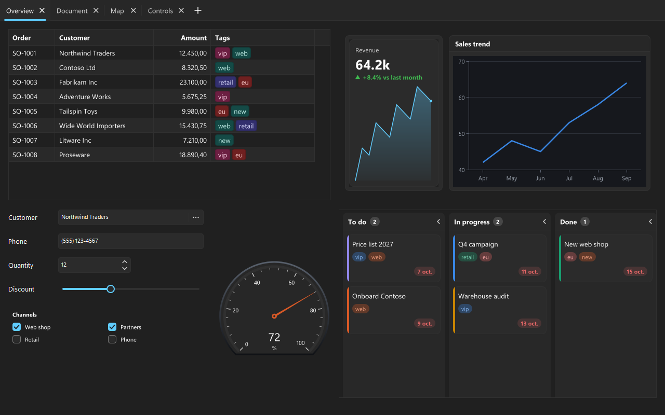This screenshot has height=415, width=665.
Task: Sort by the Tags column header
Action: 263,38
